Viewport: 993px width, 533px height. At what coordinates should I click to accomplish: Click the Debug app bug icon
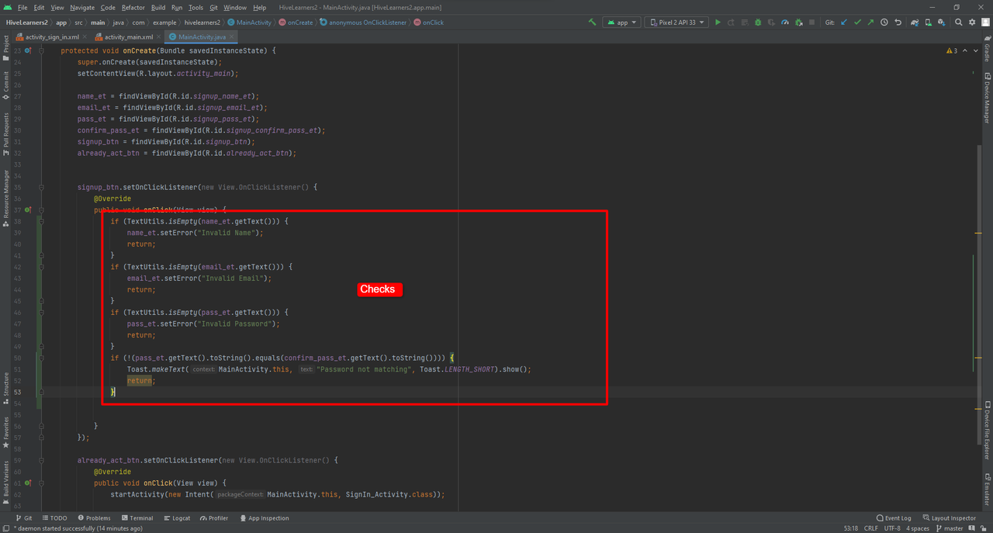coord(758,22)
